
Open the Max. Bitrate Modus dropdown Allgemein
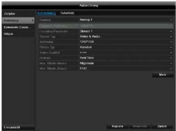click(x=126, y=63)
